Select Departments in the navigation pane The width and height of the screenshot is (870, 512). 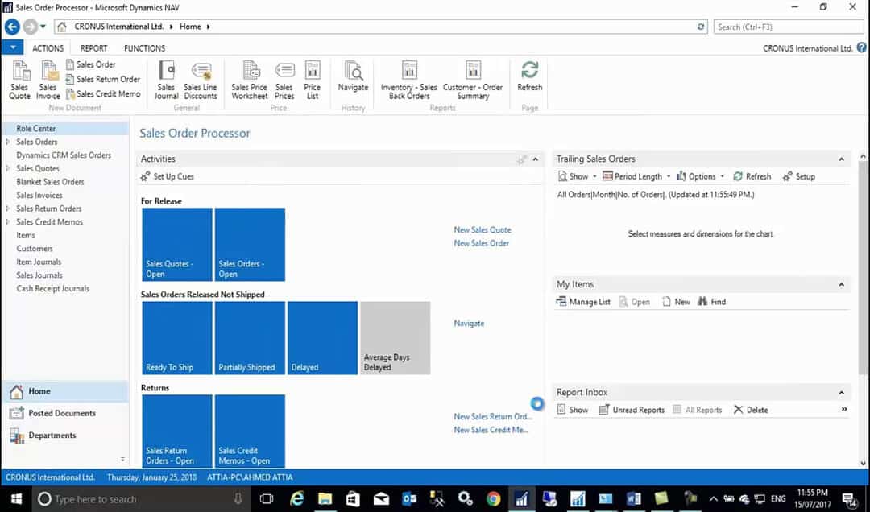[x=52, y=436]
